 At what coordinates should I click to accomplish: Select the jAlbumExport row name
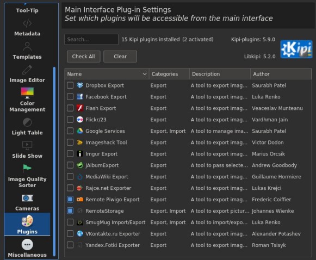click(x=102, y=165)
